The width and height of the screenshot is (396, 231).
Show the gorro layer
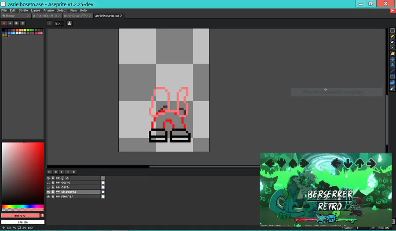(x=48, y=183)
